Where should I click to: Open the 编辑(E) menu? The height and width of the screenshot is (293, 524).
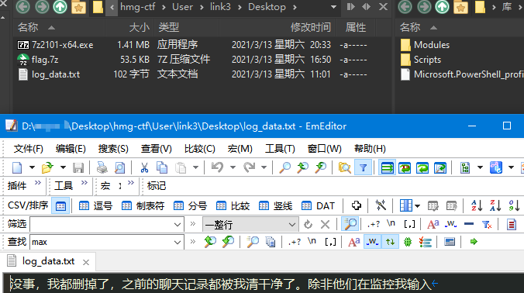click(71, 149)
